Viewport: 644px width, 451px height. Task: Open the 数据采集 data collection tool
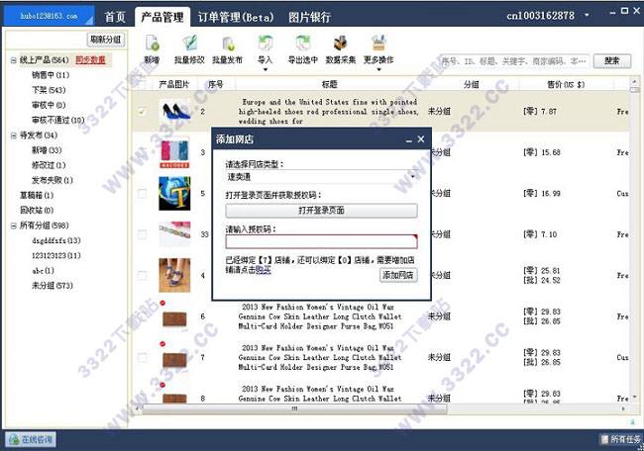click(x=341, y=44)
